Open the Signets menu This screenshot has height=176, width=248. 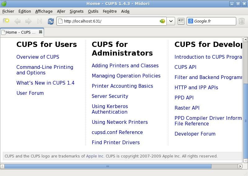pyautogui.click(x=77, y=11)
